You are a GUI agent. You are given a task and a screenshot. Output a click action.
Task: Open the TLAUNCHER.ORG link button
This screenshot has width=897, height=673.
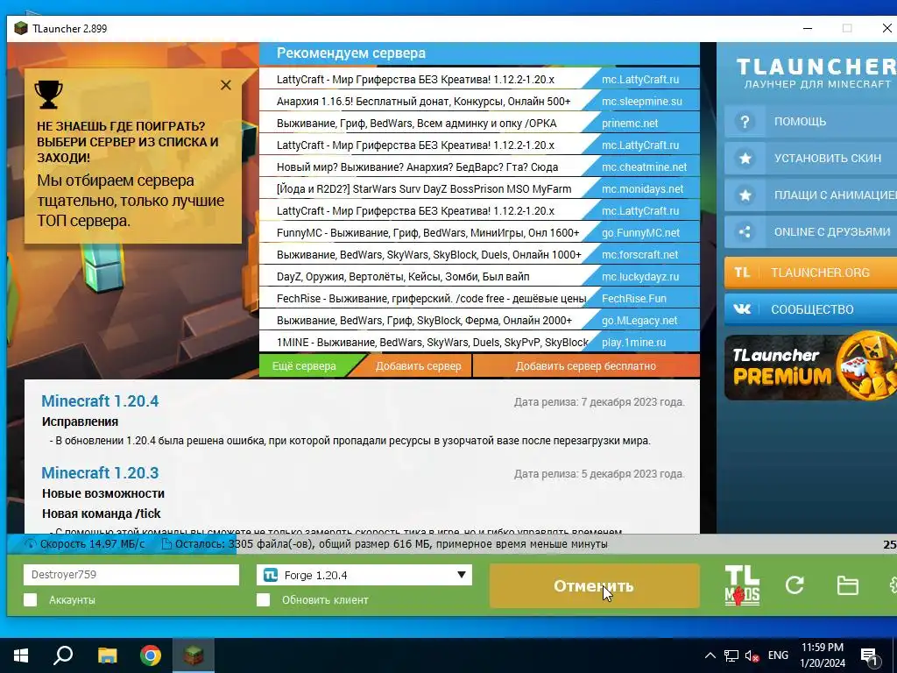click(810, 273)
